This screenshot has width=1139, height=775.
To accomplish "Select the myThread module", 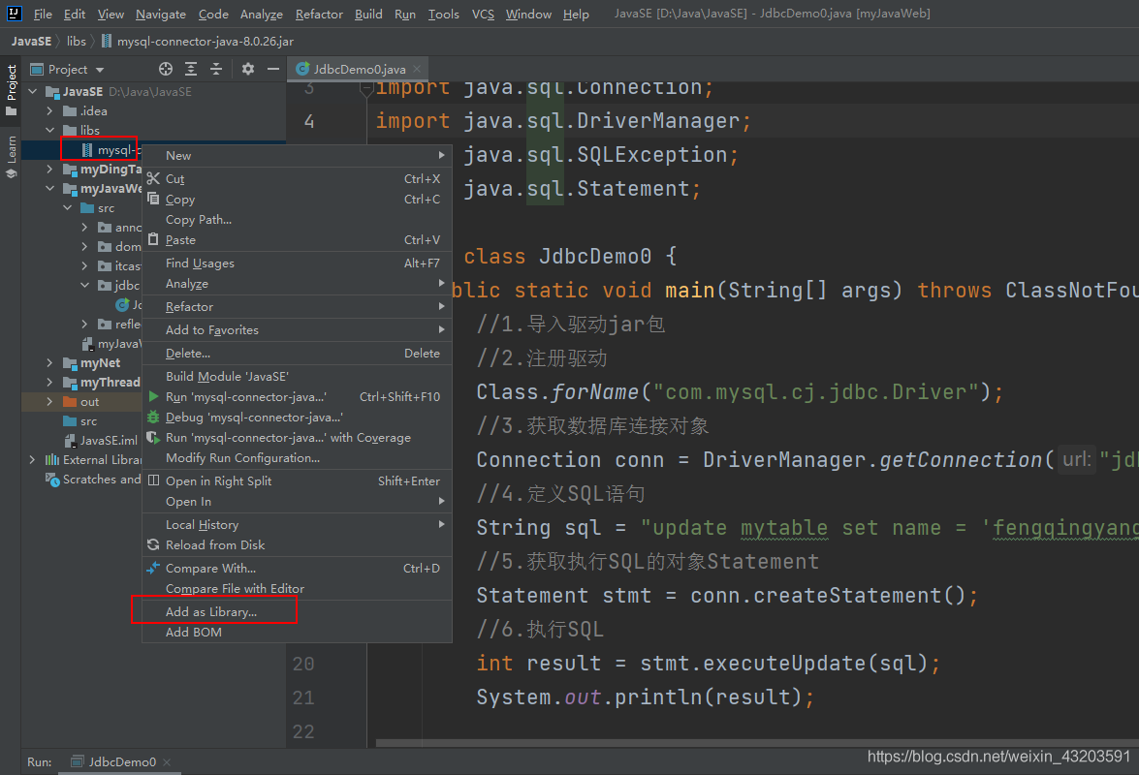I will tap(102, 383).
